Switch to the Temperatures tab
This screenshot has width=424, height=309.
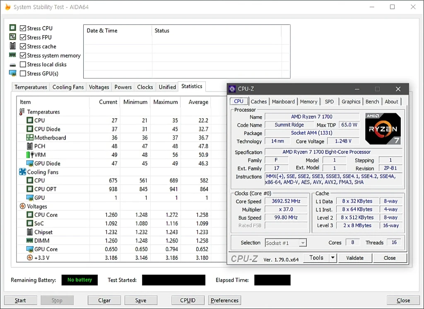pos(31,87)
